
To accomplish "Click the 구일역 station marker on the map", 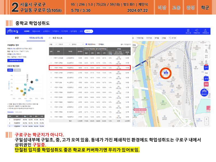I will click(x=141, y=64).
